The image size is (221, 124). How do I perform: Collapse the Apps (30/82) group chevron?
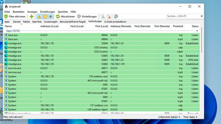point(197,31)
